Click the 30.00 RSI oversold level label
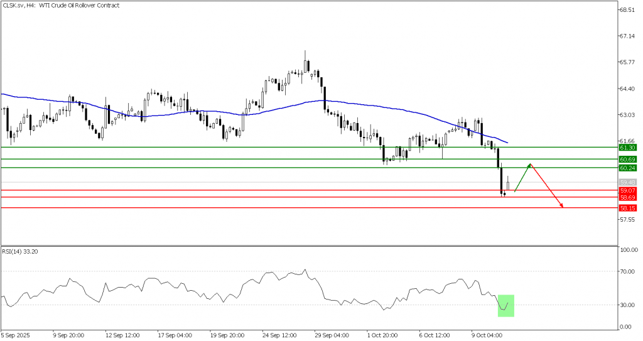 629,305
